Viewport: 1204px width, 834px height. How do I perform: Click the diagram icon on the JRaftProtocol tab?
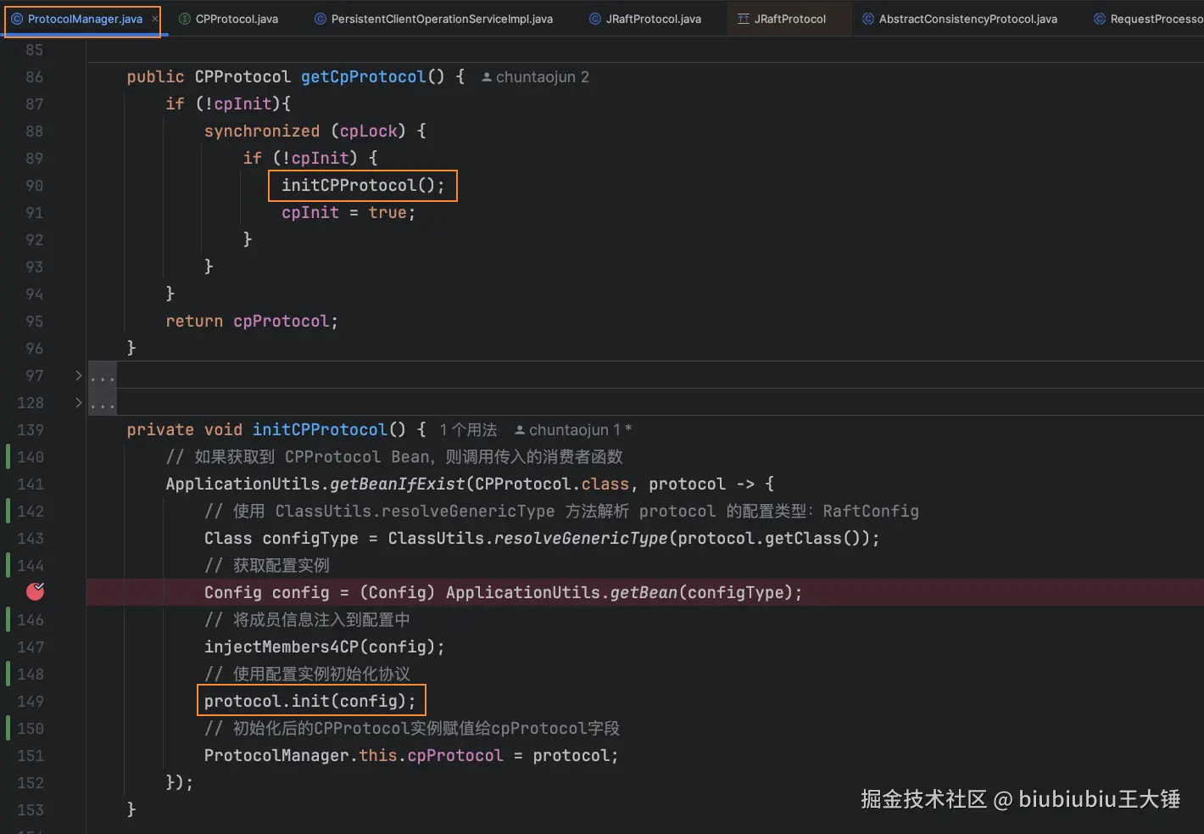[x=744, y=19]
